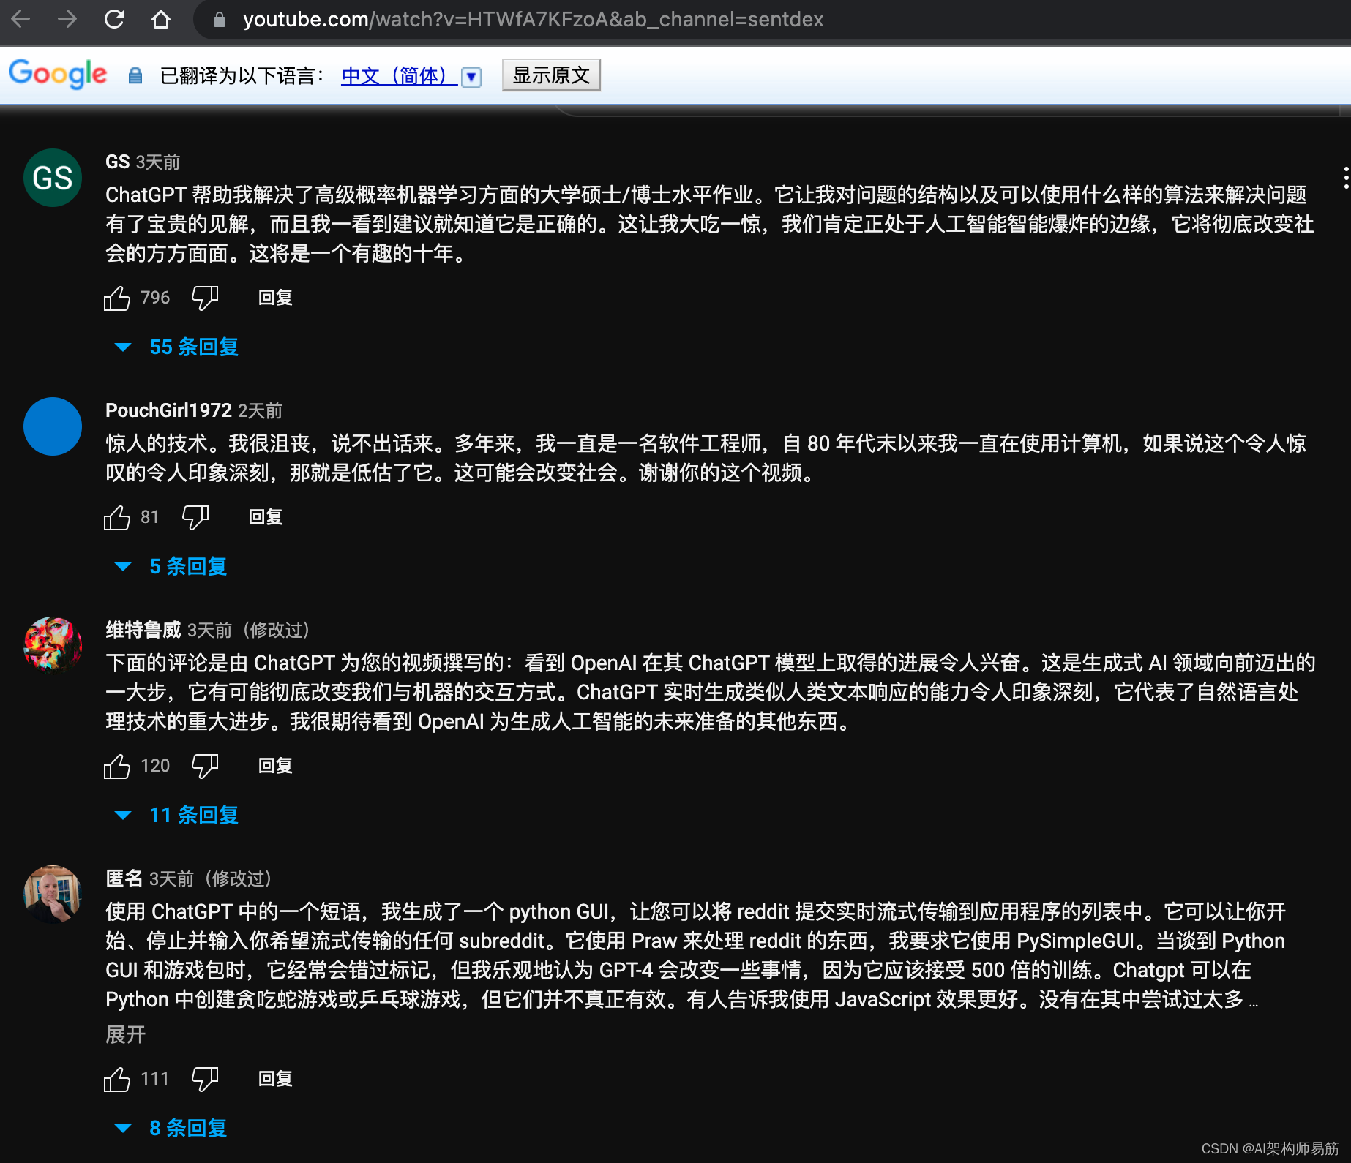Click the site security lock icon

tap(217, 20)
